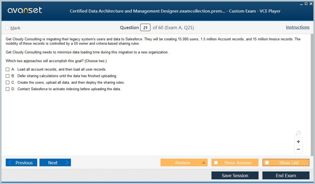Minimize the VCE Player window
The height and width of the screenshot is (184, 315).
tap(301, 4)
